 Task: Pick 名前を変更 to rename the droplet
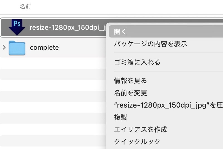131,93
